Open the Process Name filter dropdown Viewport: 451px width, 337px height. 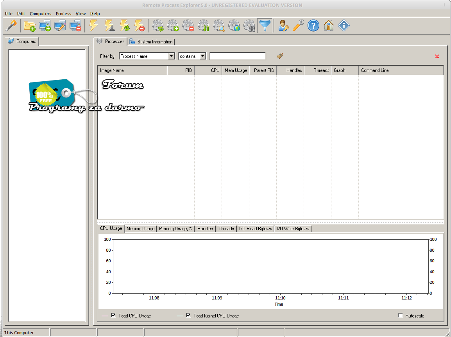click(x=172, y=56)
